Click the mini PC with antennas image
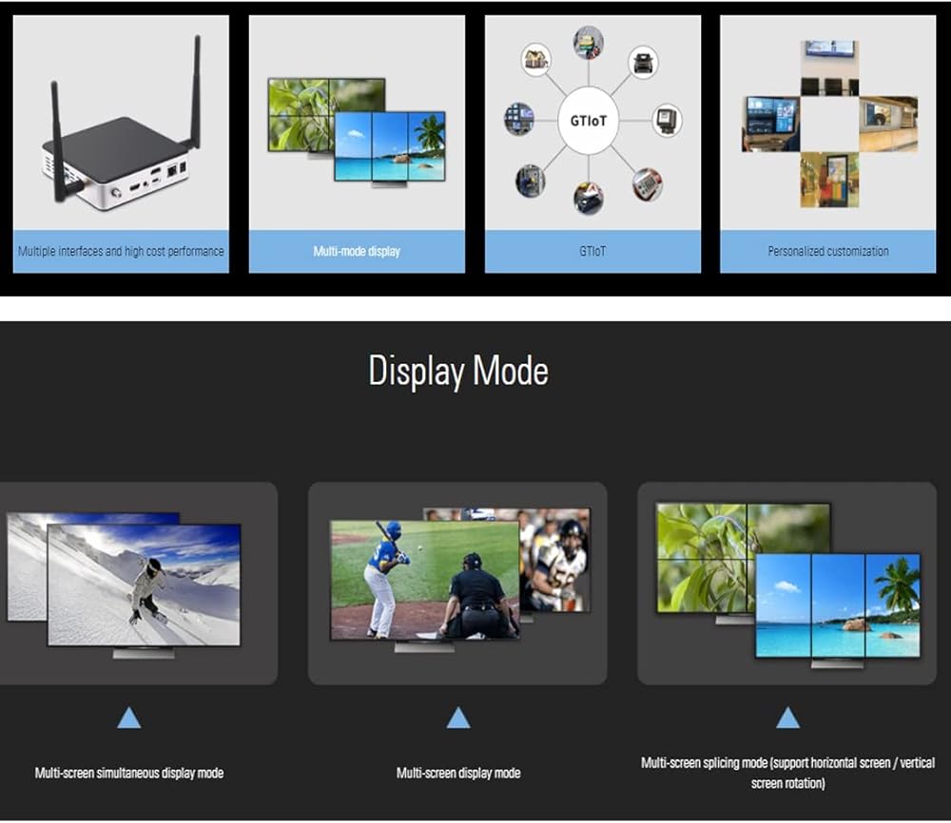951x823 pixels. pos(121,133)
